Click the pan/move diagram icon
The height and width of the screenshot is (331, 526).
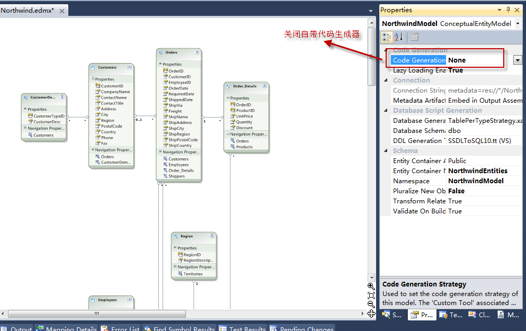[x=371, y=314]
